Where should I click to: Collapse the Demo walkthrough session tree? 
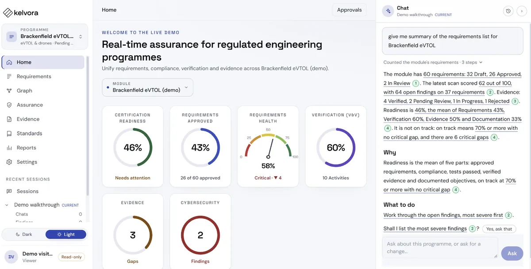(x=7, y=205)
